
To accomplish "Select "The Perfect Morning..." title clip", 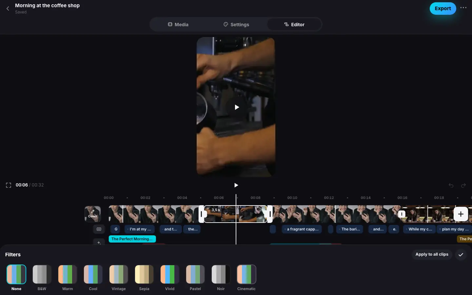I will tap(132, 239).
